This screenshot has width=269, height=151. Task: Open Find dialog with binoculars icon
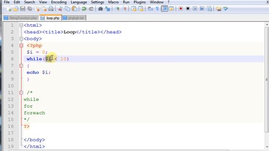[x=100, y=9]
